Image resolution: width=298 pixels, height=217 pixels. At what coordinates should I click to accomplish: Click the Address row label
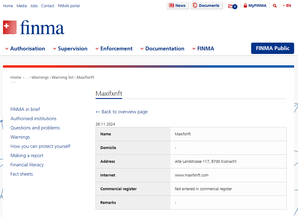107,162
